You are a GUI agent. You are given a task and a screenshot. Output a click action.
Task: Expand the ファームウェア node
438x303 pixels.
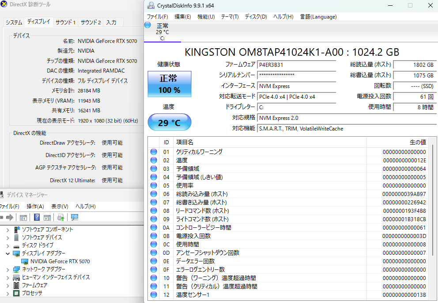(x=8, y=286)
